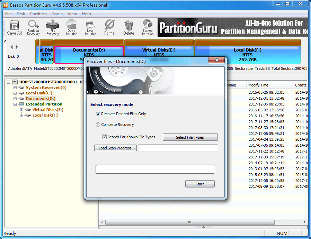Select the Quick Partition icon
Screen dimensions: 311x239
click(71, 27)
